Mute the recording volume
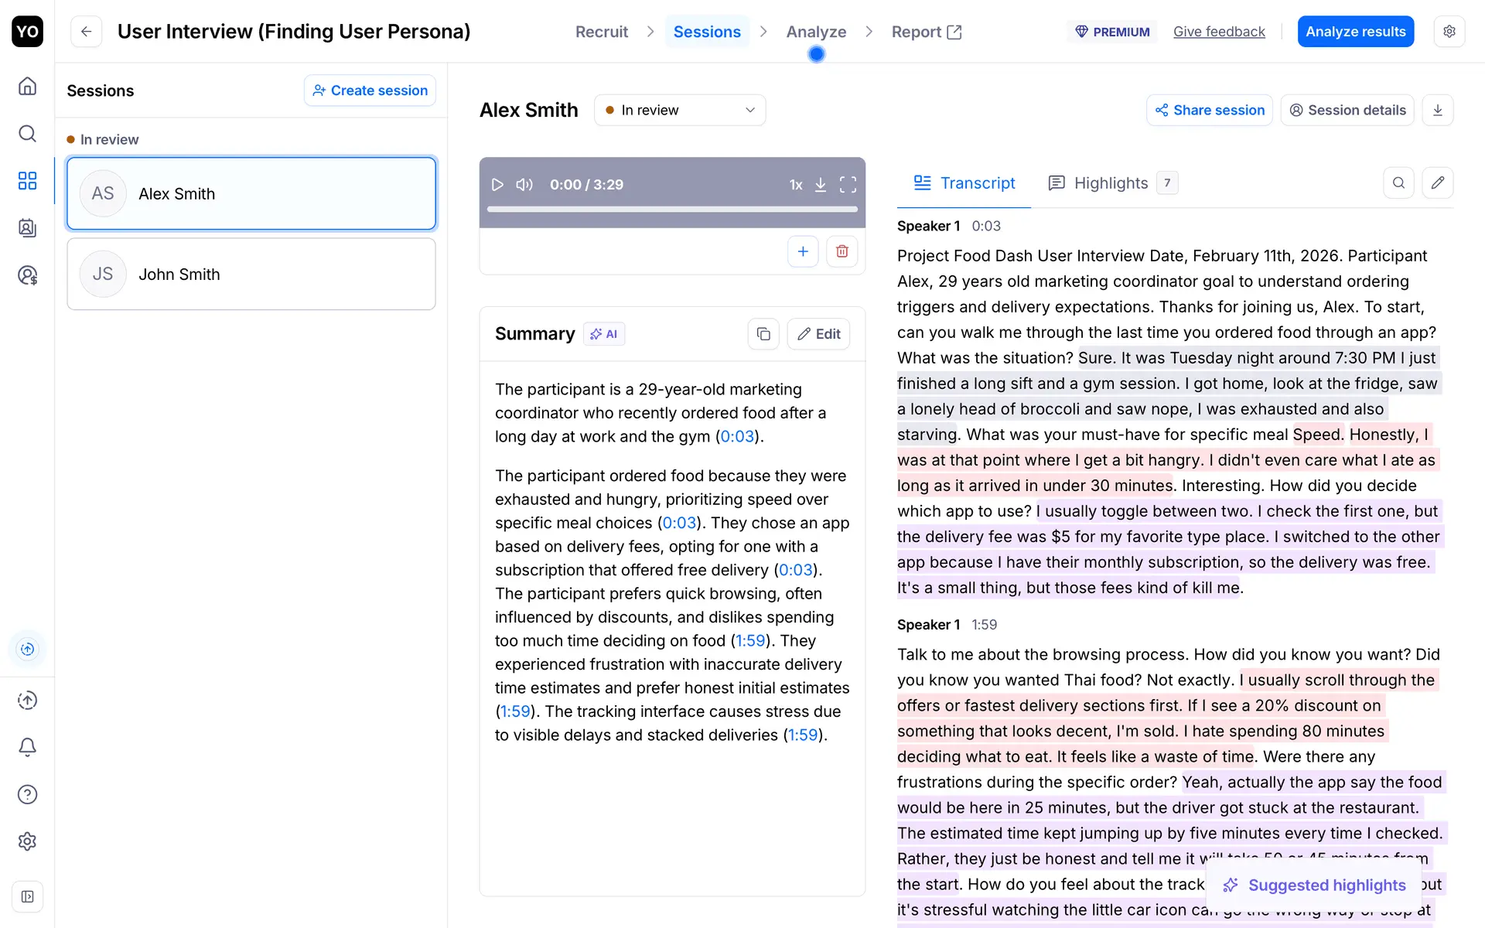 coord(524,185)
